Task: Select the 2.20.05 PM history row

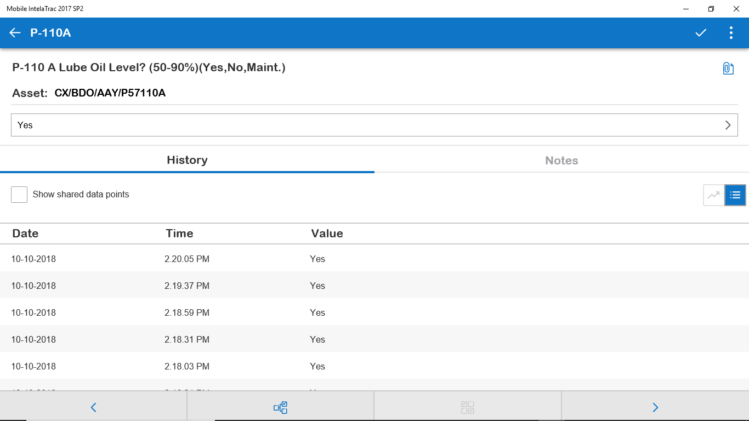Action: [x=187, y=259]
